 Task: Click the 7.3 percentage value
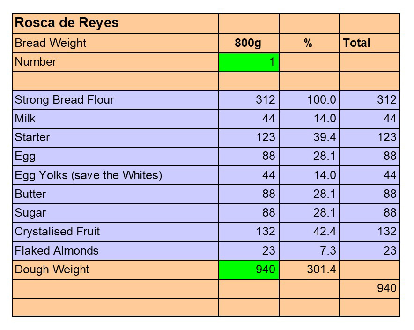[x=309, y=251]
